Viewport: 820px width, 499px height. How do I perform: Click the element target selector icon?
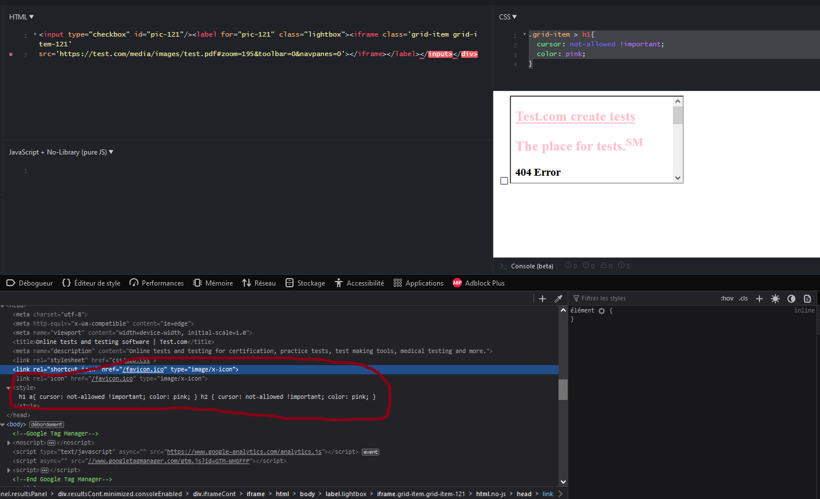[x=601, y=311]
